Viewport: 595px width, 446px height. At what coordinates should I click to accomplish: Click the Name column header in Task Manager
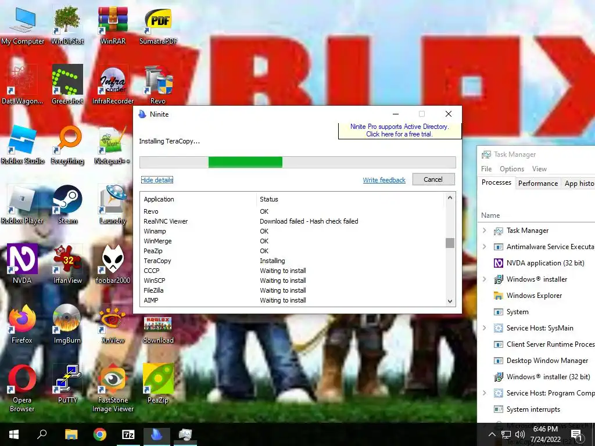pos(490,215)
